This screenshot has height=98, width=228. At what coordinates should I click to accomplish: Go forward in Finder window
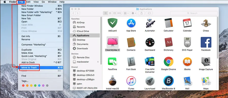click(78, 13)
